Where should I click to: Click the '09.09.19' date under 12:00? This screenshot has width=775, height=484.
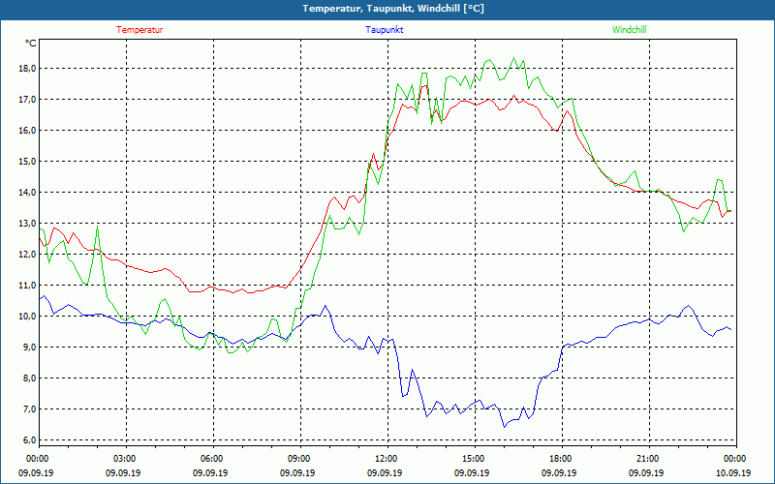pos(385,472)
